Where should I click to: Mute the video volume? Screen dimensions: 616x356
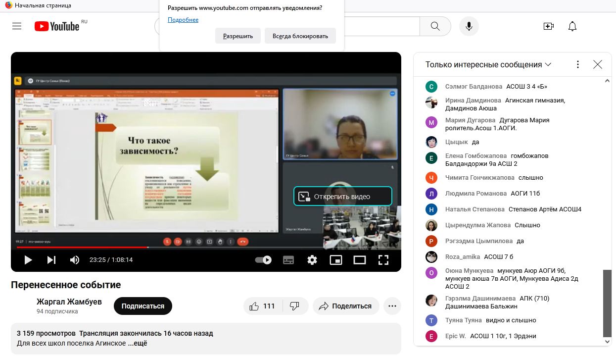coord(75,260)
